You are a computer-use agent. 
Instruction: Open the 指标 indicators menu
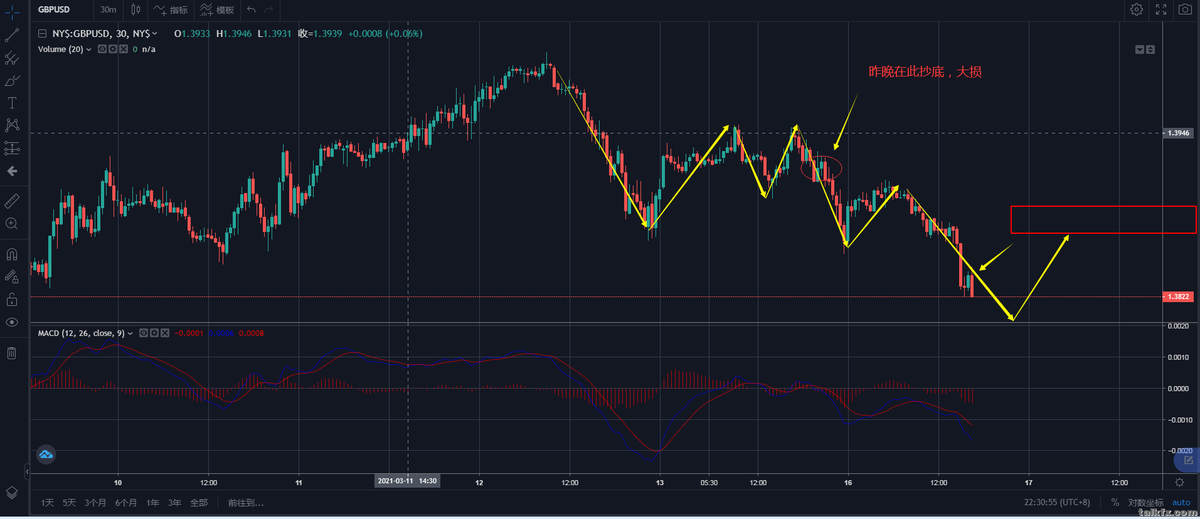tap(171, 9)
